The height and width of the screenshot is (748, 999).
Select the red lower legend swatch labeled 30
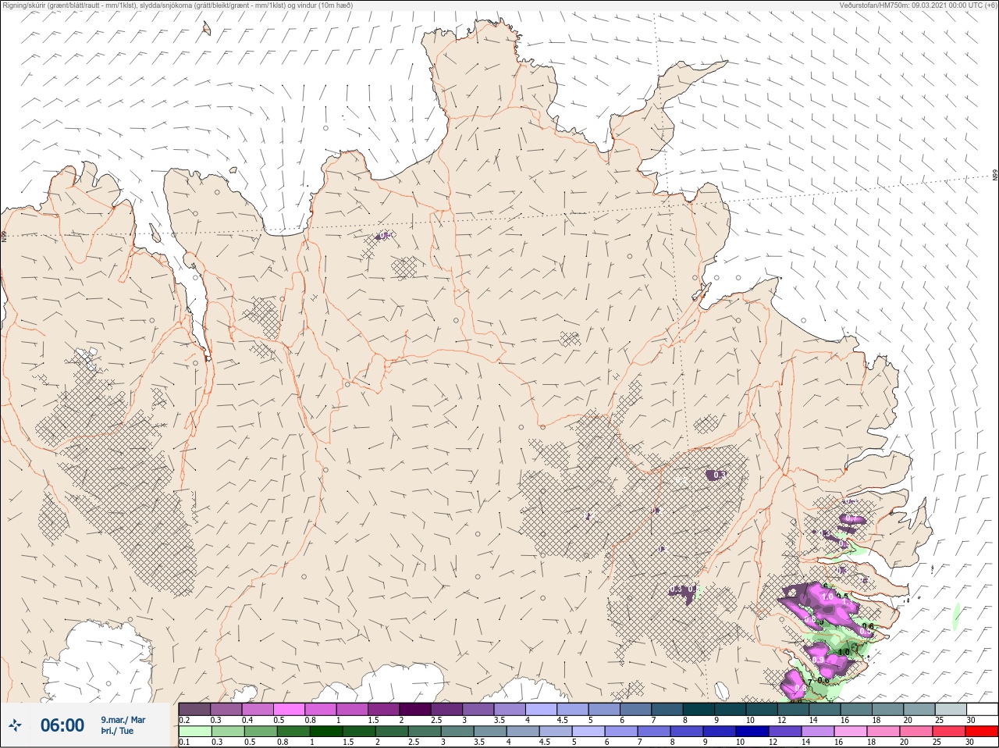click(981, 732)
